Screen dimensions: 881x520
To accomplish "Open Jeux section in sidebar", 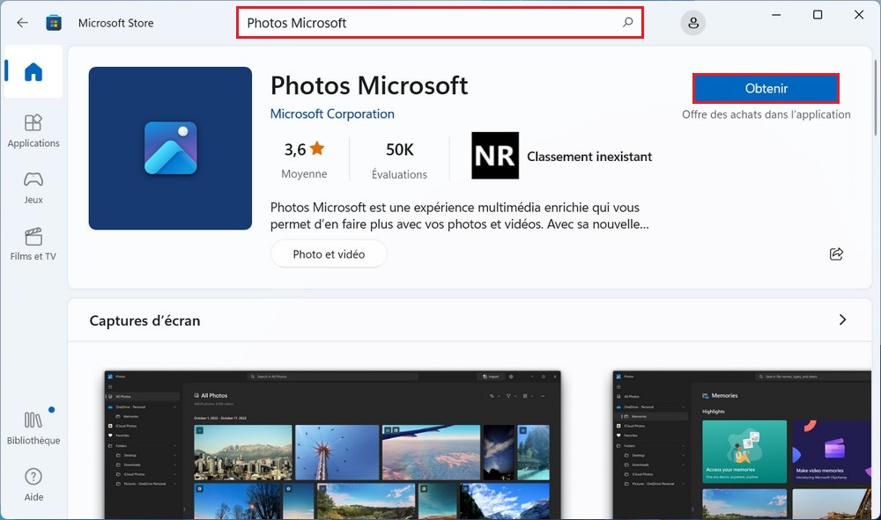I will coord(33,188).
